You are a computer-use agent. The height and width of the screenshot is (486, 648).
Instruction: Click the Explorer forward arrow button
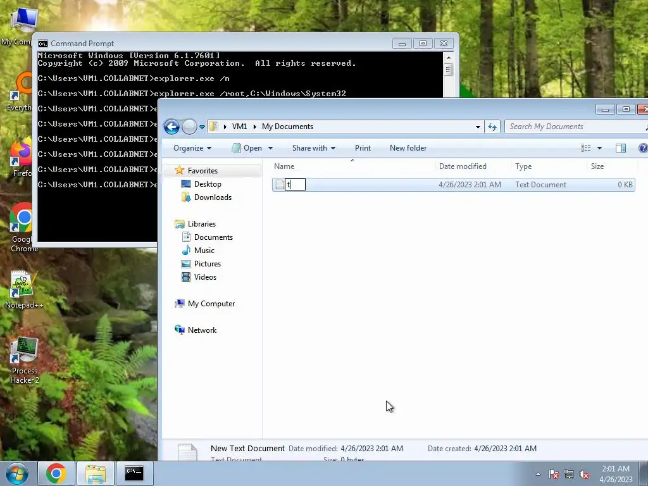pos(189,127)
